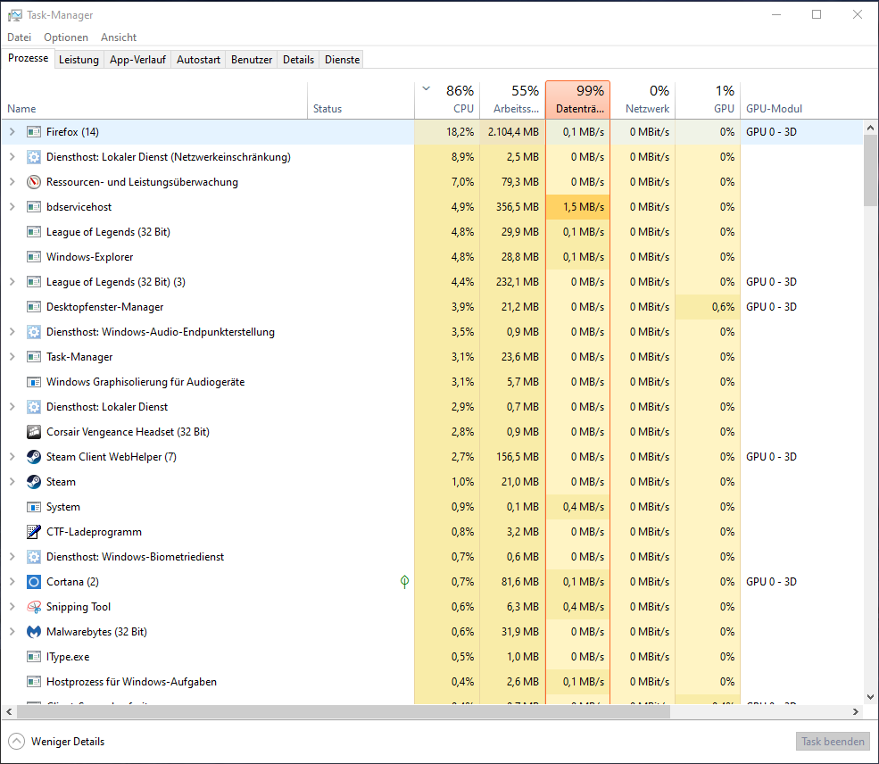This screenshot has width=879, height=764.
Task: Click the vertical scrollbar up arrow
Action: [870, 128]
